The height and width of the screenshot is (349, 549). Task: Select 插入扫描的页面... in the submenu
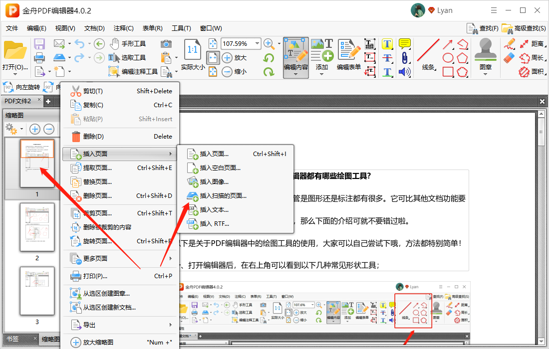pyautogui.click(x=235, y=196)
